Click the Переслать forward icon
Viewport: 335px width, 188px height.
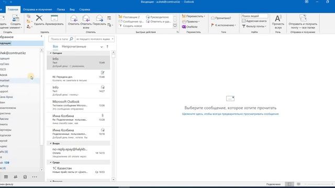(99, 18)
